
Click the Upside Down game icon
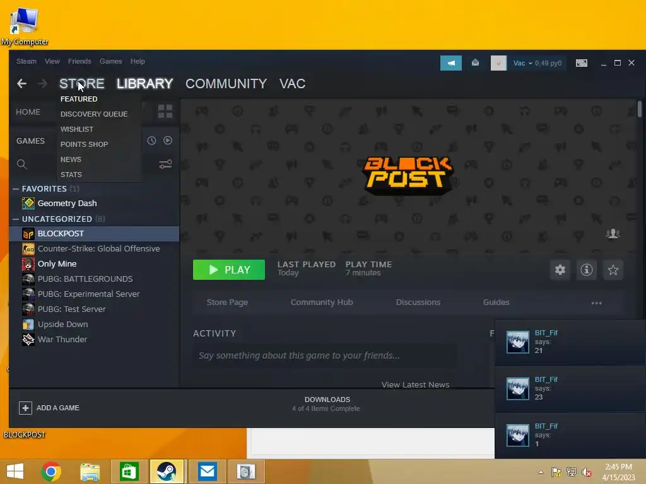pyautogui.click(x=28, y=325)
